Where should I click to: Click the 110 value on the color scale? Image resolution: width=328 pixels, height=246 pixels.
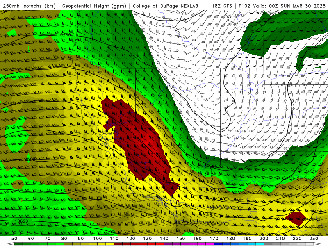tap(114, 239)
